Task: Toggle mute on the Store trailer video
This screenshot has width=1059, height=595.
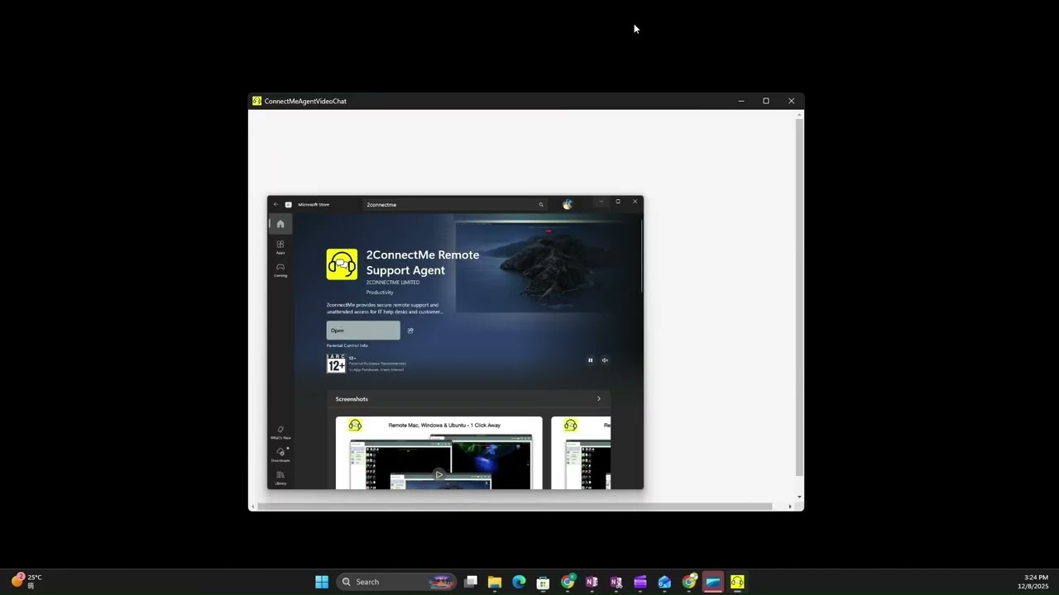Action: tap(605, 360)
